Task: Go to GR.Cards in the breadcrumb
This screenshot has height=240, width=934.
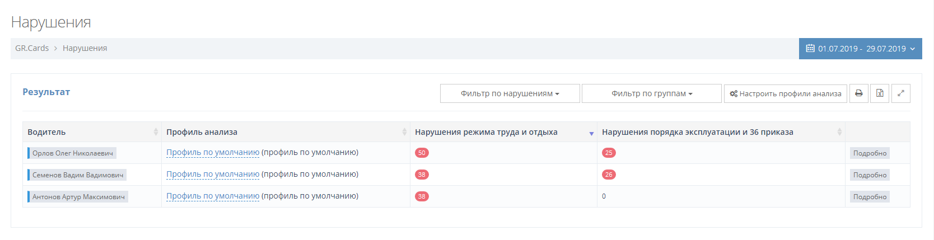Action: point(32,48)
